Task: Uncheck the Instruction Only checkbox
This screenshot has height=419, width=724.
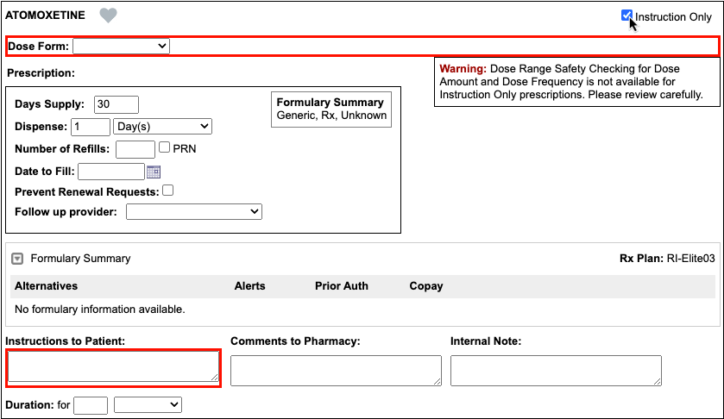Action: [627, 16]
